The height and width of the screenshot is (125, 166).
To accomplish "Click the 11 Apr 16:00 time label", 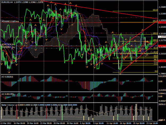I will pos(112,123).
